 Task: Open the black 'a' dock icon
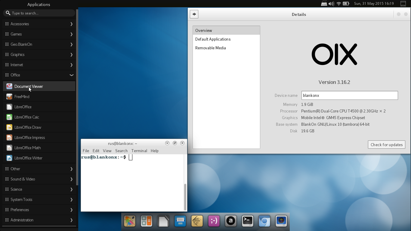tap(231, 221)
